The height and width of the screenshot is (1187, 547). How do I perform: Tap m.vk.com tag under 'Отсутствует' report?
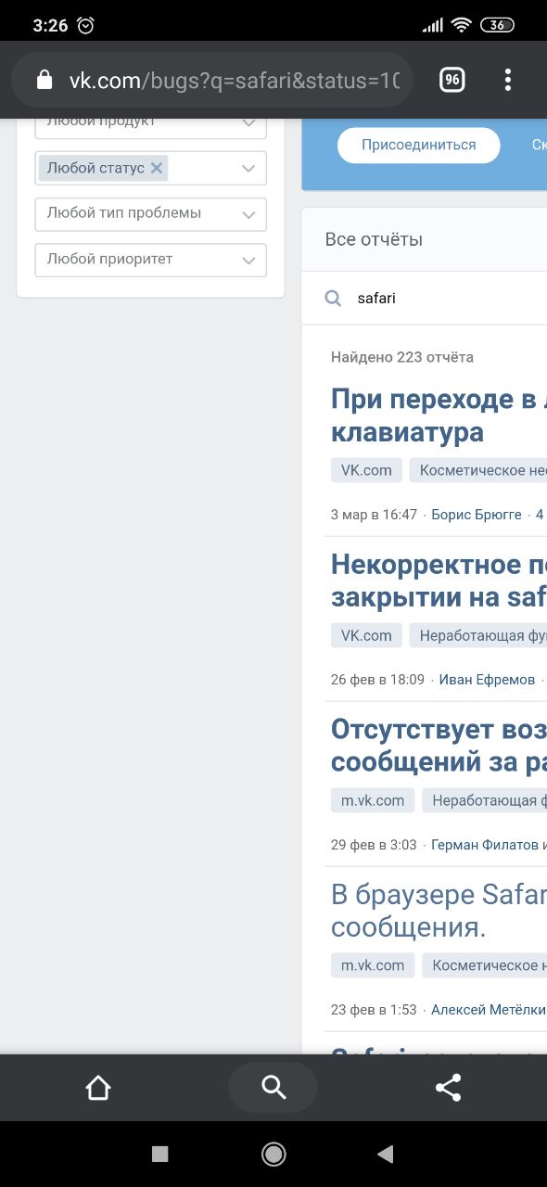(x=373, y=800)
